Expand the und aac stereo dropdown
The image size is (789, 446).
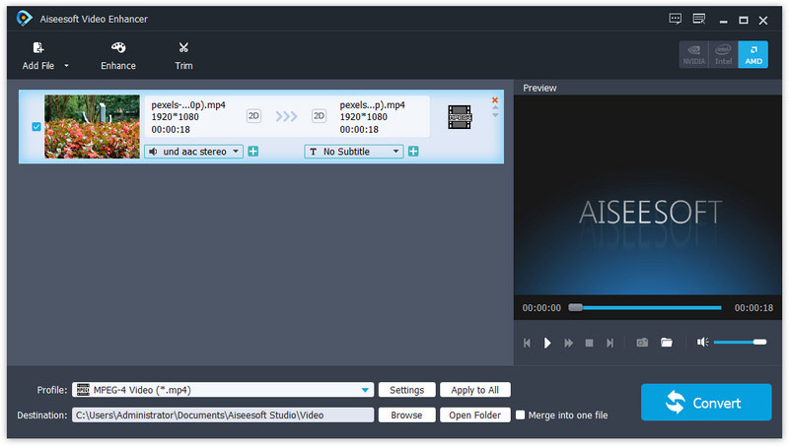(x=236, y=152)
